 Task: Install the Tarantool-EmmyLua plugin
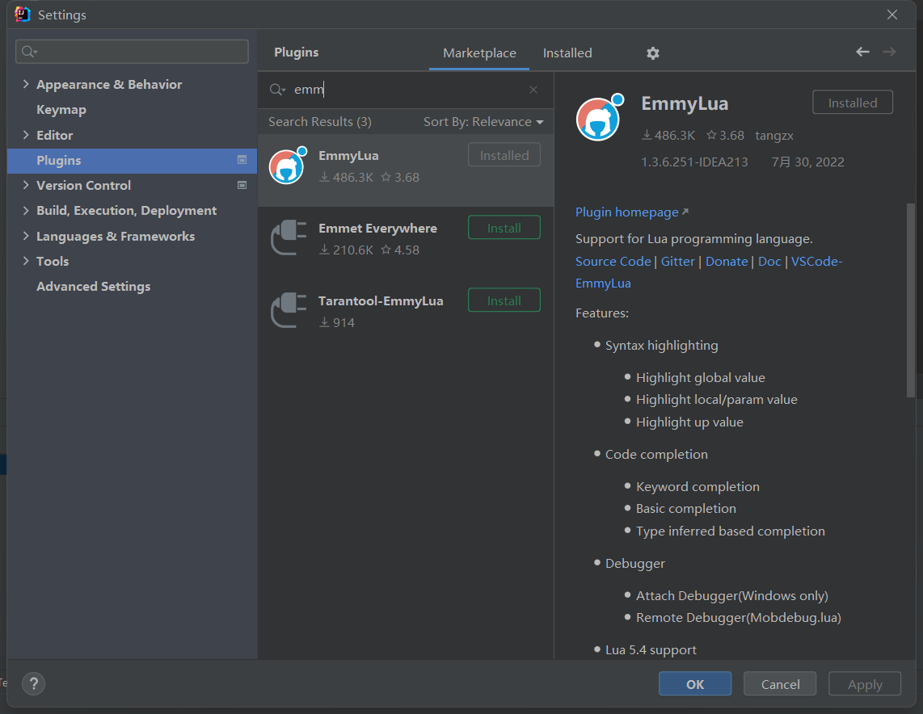[x=504, y=300]
